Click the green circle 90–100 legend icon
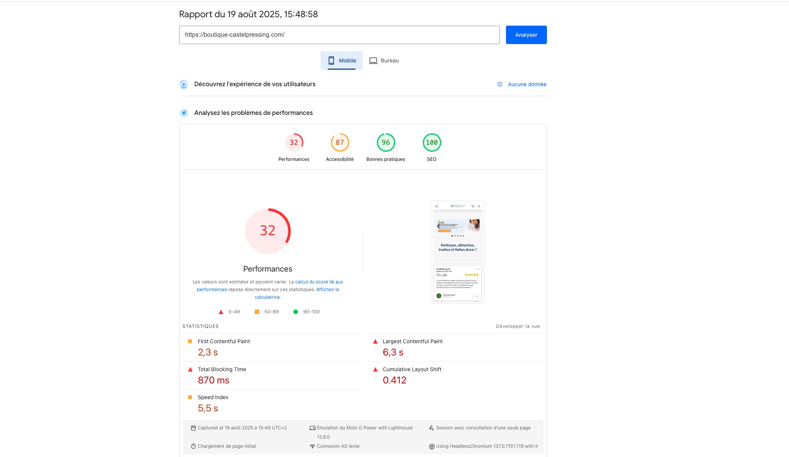 pyautogui.click(x=296, y=312)
